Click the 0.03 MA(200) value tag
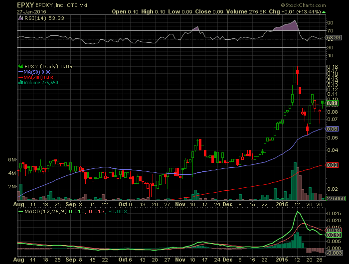The width and height of the screenshot is (349, 264). pyautogui.click(x=332, y=165)
